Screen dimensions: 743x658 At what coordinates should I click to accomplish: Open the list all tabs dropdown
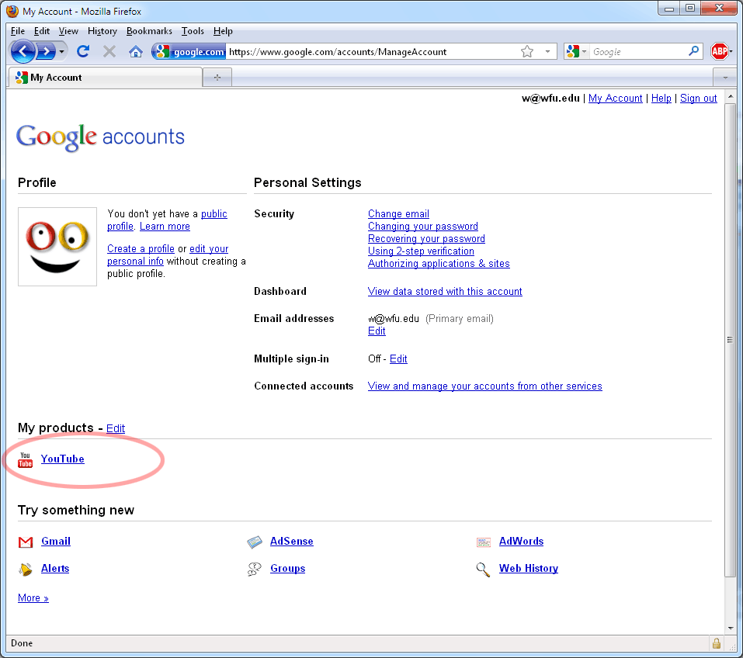tap(725, 78)
